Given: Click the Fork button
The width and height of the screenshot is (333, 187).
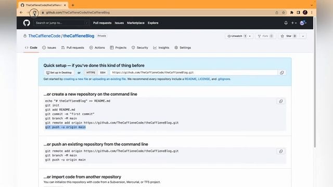Looking at the screenshot, I should [265, 36].
